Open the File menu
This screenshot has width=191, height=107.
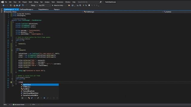tap(6, 2)
